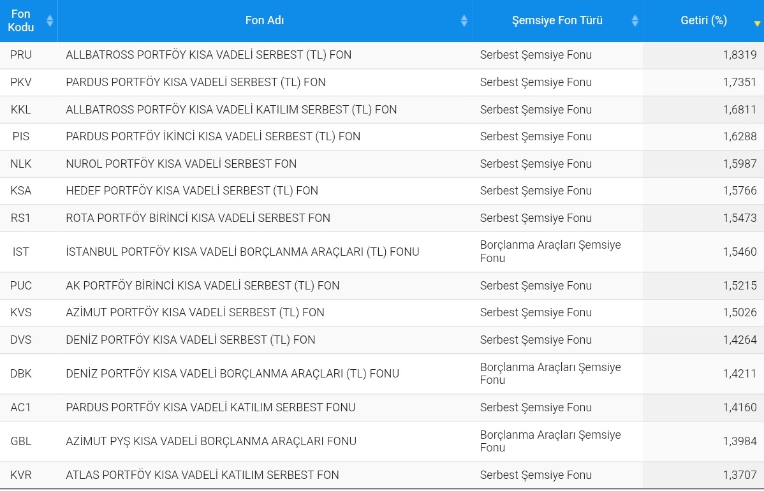This screenshot has width=764, height=491.
Task: Sort by Fon Kodu using its sort arrows
Action: (x=50, y=20)
